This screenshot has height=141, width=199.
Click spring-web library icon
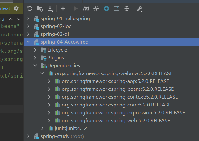(58, 121)
